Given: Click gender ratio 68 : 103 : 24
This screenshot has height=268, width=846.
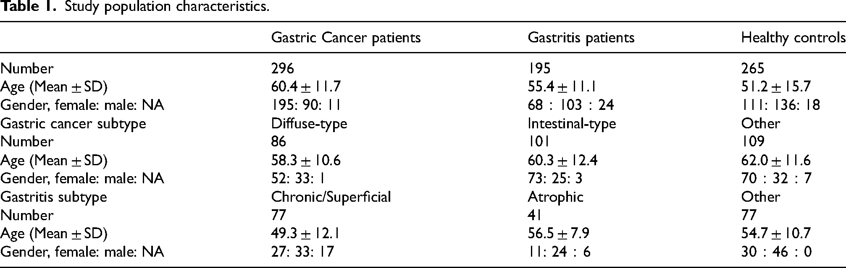Looking at the screenshot, I should point(571,105).
